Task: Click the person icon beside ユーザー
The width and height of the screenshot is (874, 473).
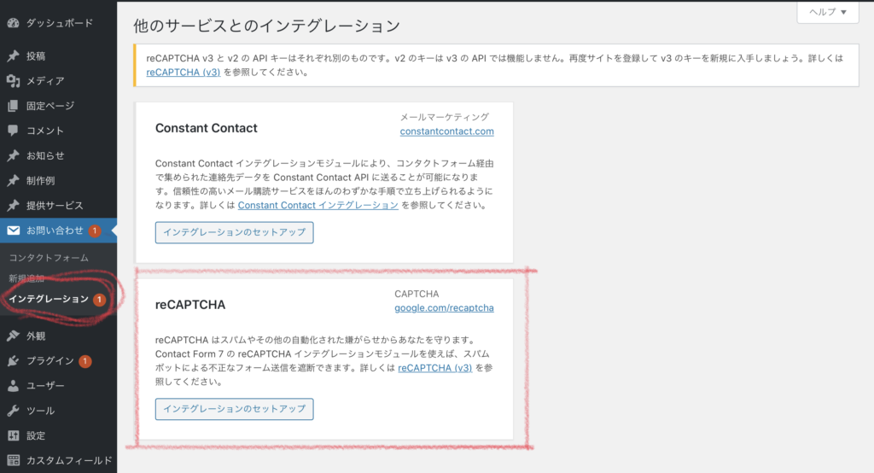Action: tap(14, 385)
